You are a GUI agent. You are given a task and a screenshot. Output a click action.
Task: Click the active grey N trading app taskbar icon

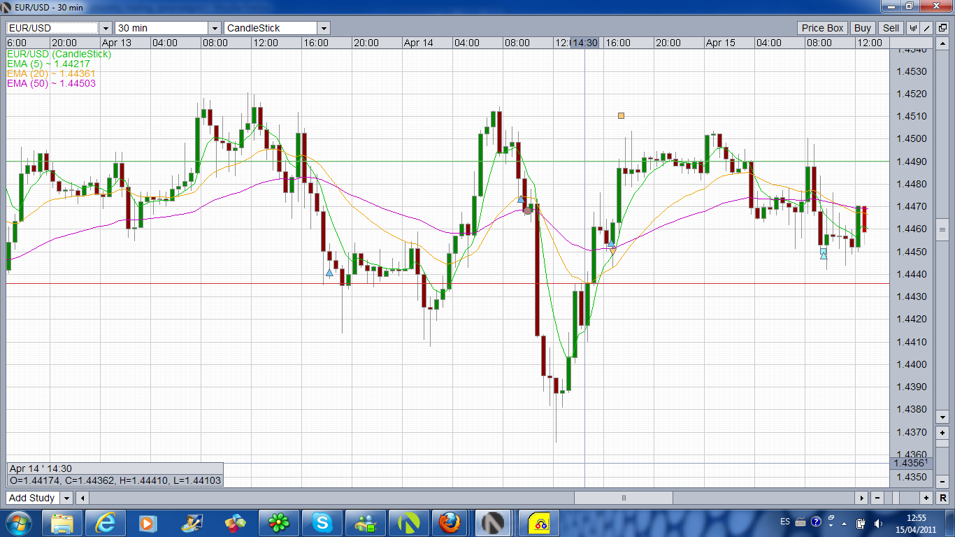coord(495,522)
